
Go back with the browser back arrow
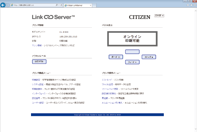click(3, 5)
